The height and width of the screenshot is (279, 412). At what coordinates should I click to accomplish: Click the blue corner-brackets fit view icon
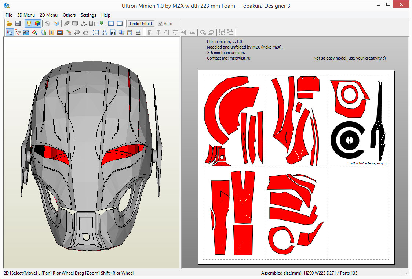point(96,32)
